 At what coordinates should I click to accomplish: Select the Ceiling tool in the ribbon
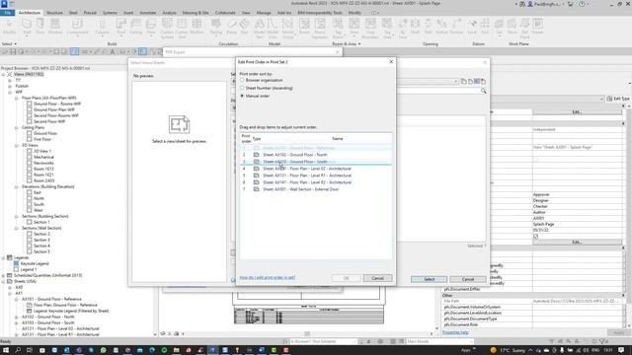136,27
